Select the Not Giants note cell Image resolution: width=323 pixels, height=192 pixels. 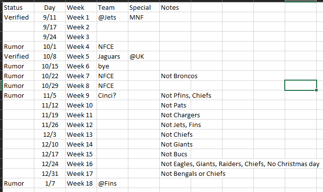coord(175,144)
